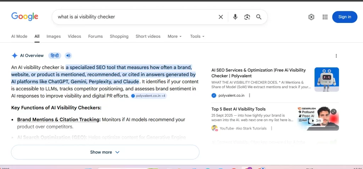Click the expand icon on video thumbnail
Screen dimensions: 363x169
click(x=333, y=111)
